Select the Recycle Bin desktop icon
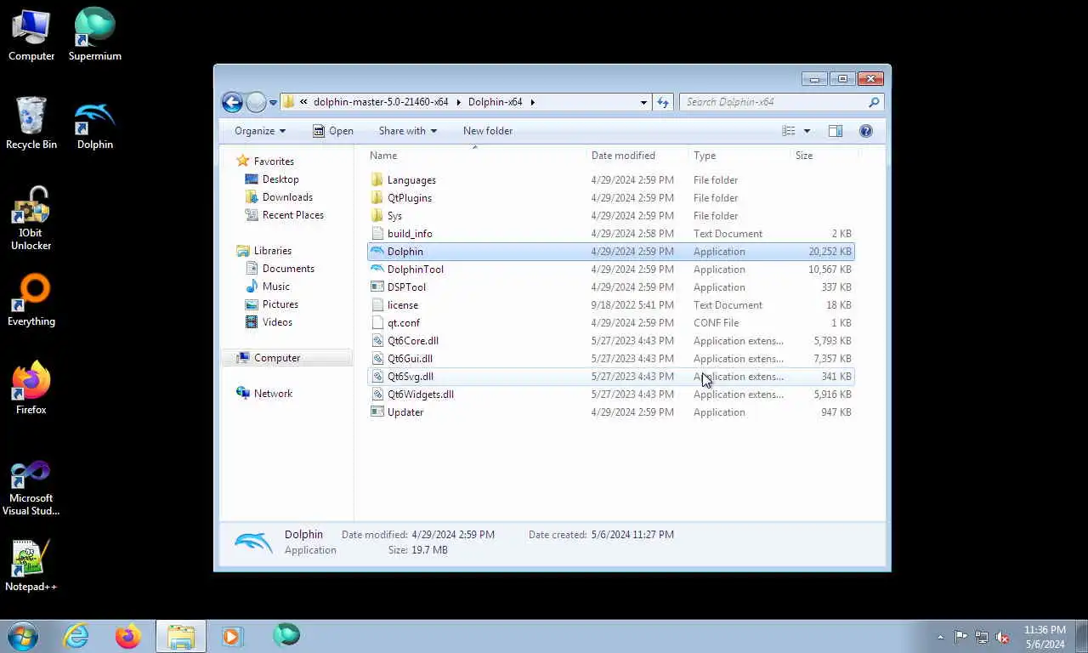1088x653 pixels. click(x=31, y=123)
